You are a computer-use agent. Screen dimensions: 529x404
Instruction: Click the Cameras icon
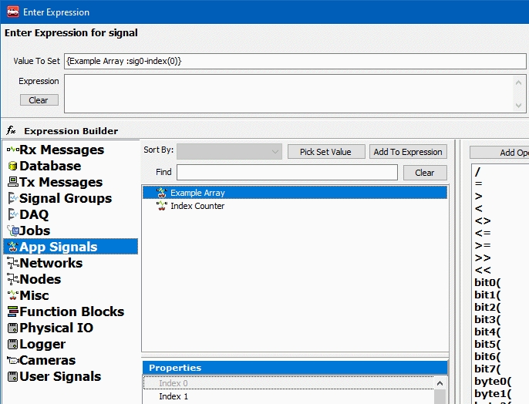pyautogui.click(x=12, y=360)
